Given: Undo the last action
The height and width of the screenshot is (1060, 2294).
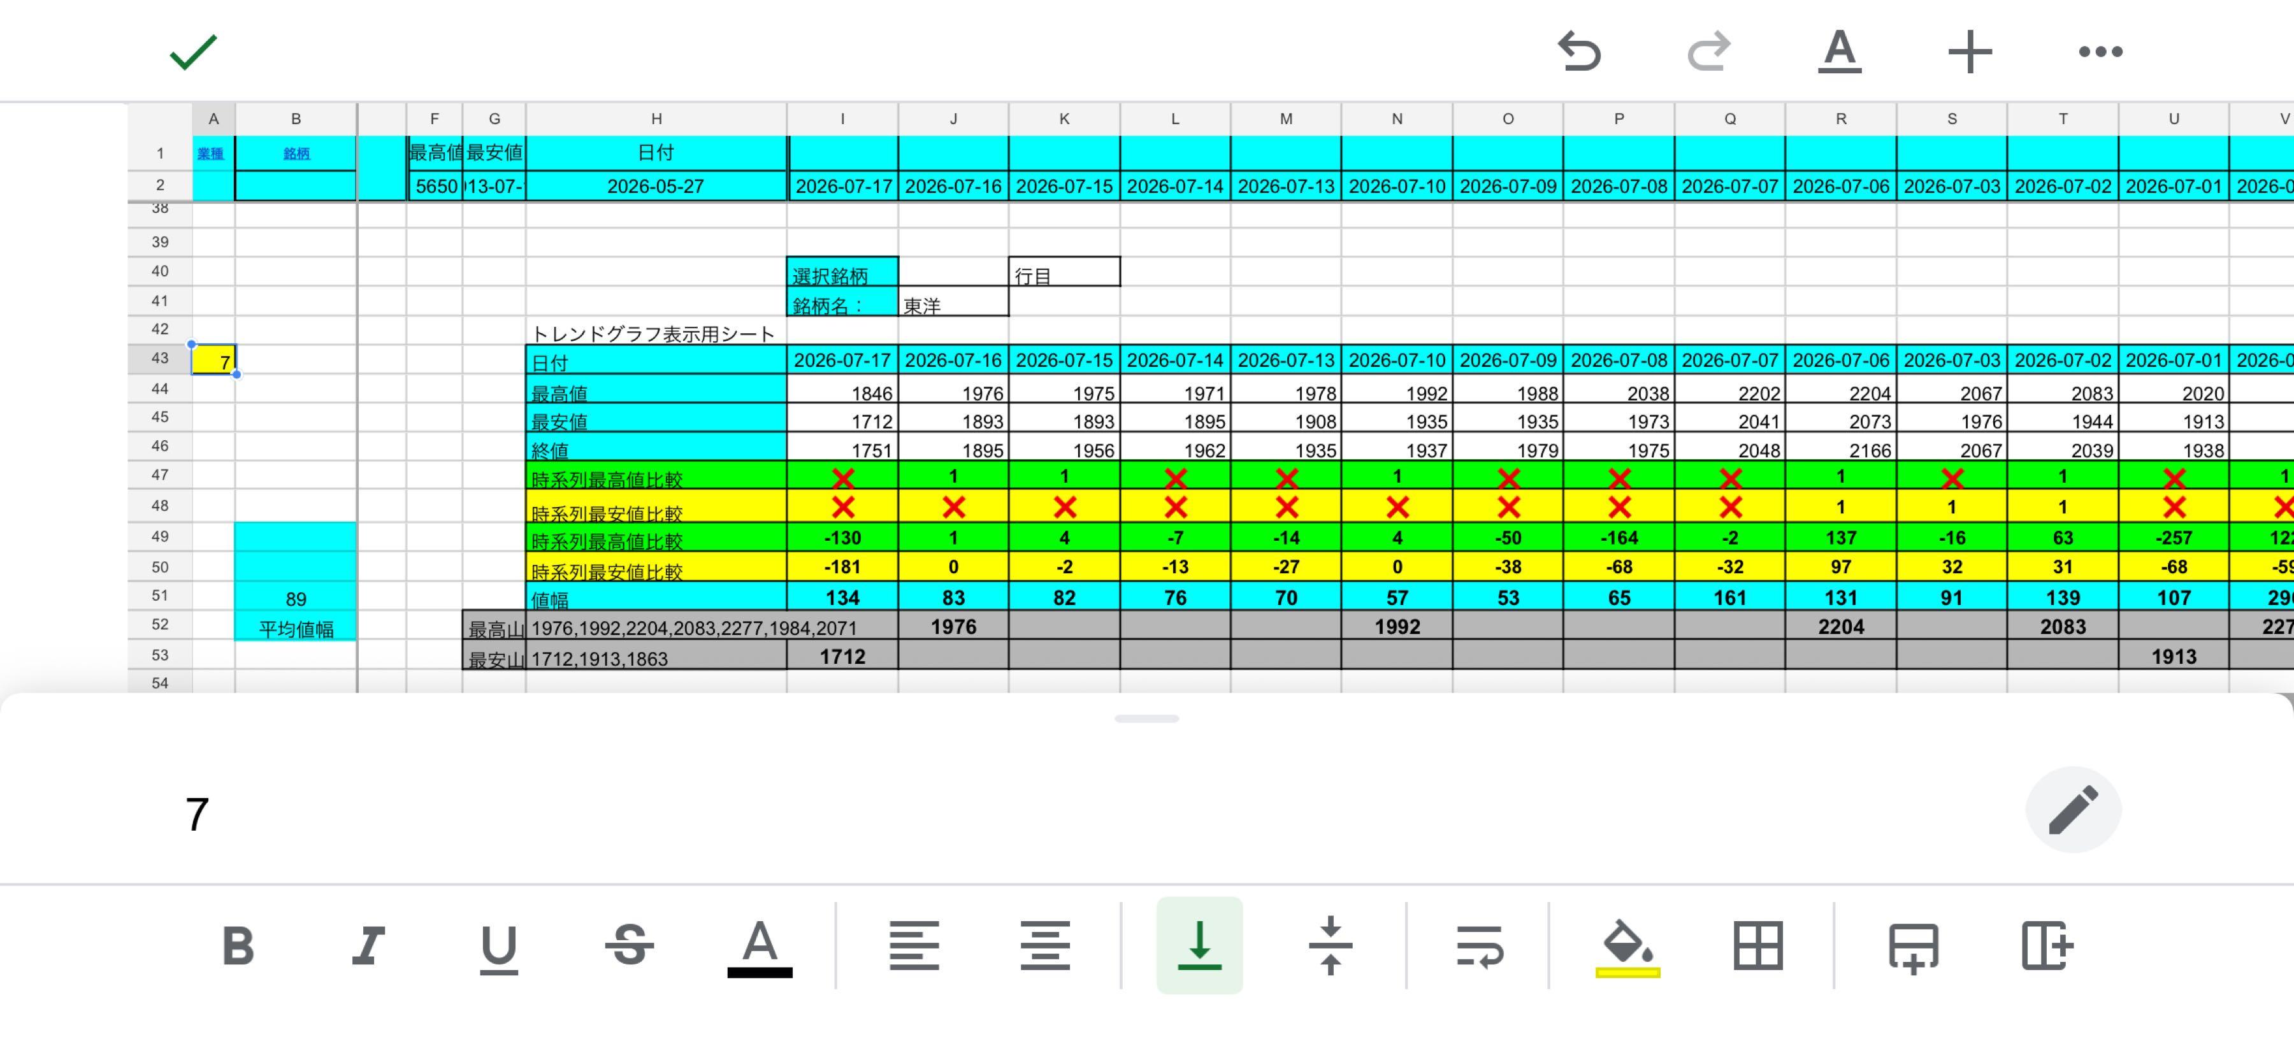Looking at the screenshot, I should click(1579, 52).
